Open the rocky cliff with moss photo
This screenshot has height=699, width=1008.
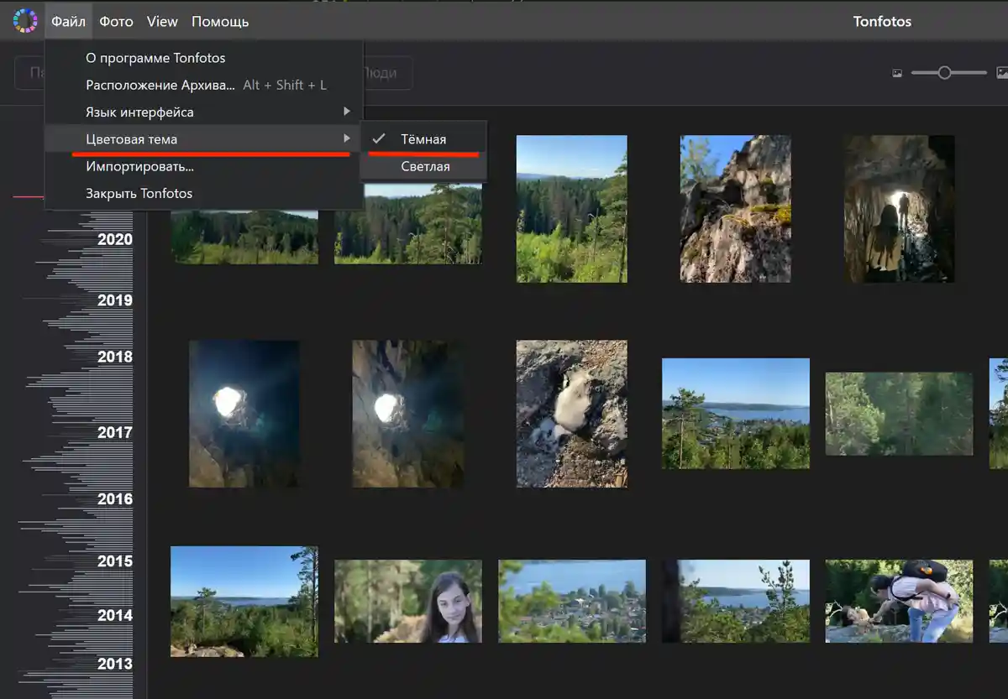pyautogui.click(x=735, y=208)
